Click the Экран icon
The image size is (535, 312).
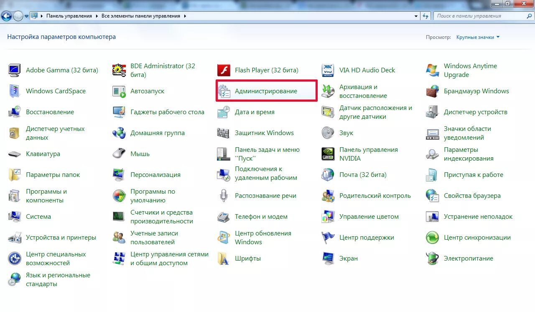(328, 258)
